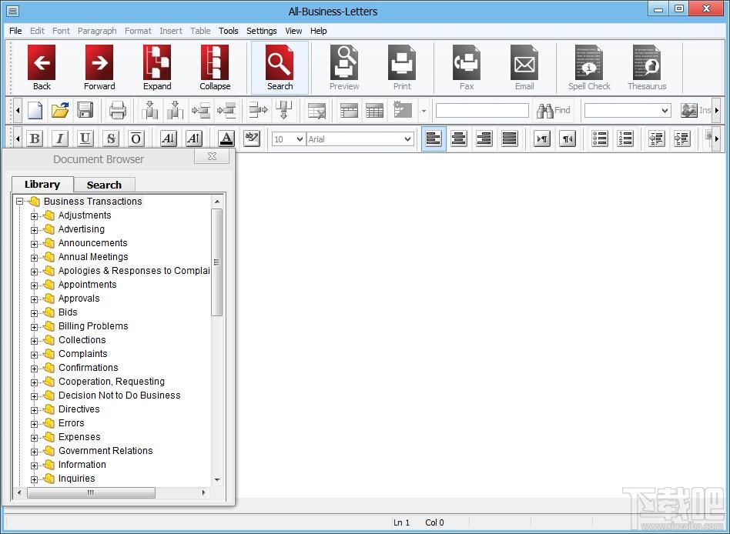Image resolution: width=730 pixels, height=534 pixels.
Task: Click the find text input field
Action: pos(482,111)
